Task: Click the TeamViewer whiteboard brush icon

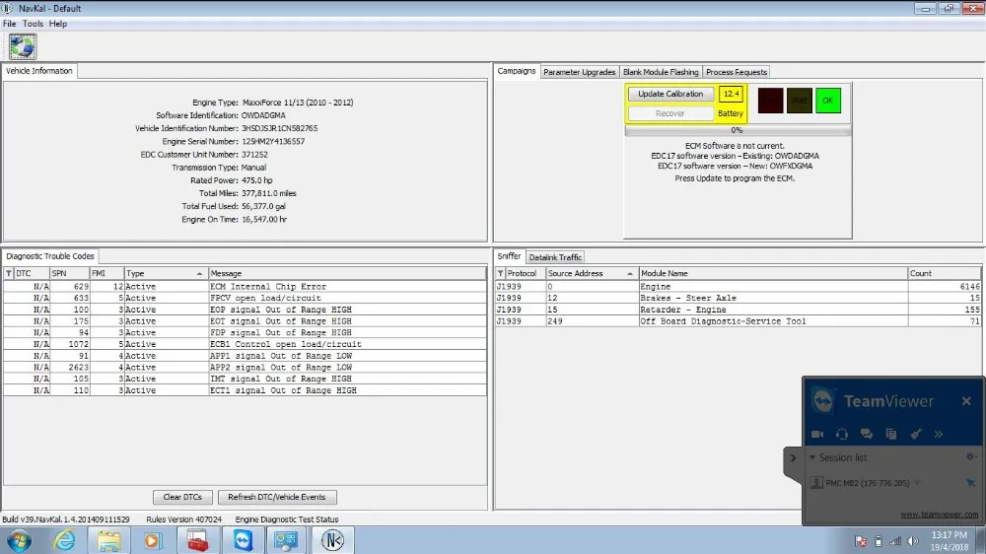Action: click(x=915, y=434)
